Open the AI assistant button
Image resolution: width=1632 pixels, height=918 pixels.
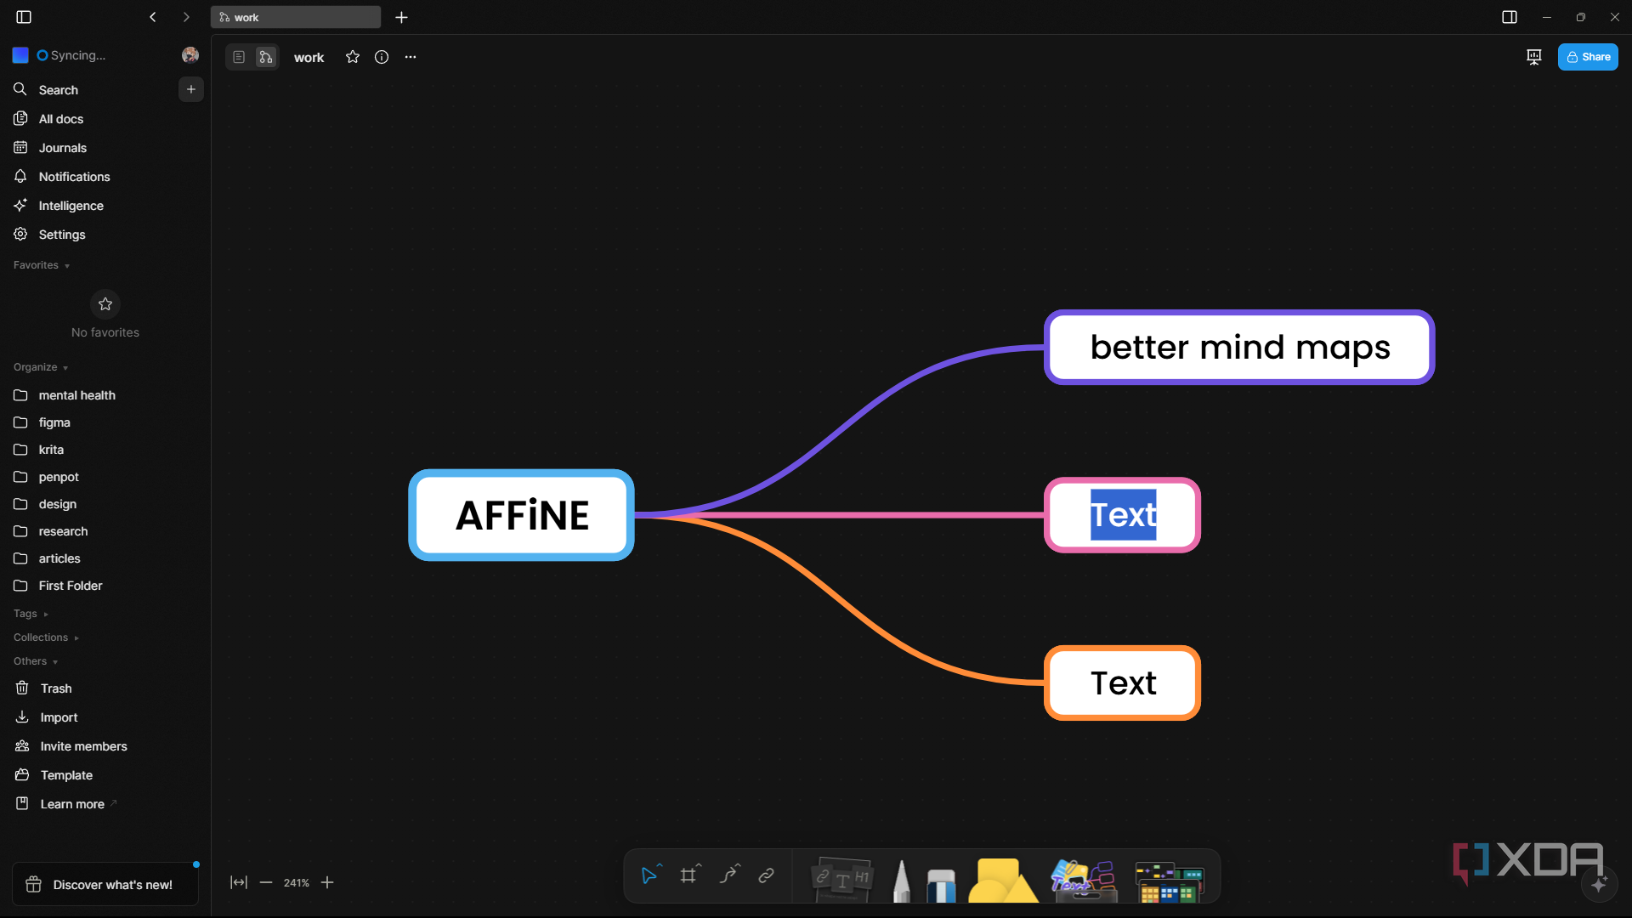point(1599,885)
